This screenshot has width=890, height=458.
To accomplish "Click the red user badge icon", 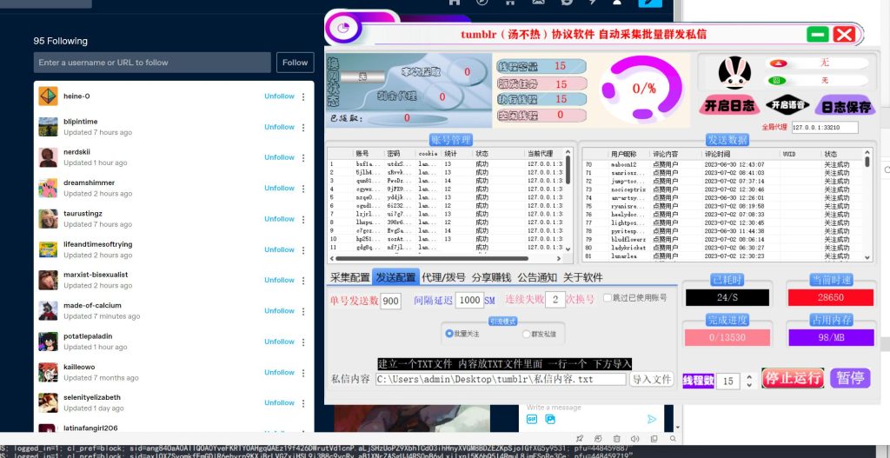I will pyautogui.click(x=778, y=63).
